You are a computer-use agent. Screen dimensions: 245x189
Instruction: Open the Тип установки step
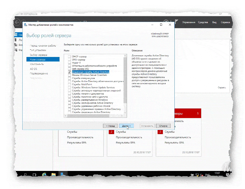pyautogui.click(x=38, y=50)
